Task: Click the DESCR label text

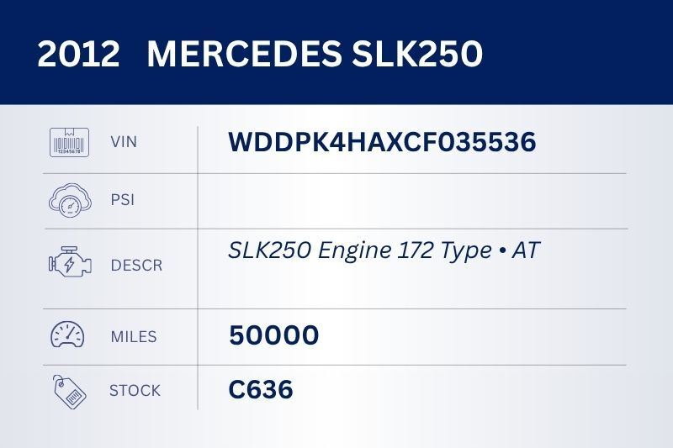Action: (136, 266)
